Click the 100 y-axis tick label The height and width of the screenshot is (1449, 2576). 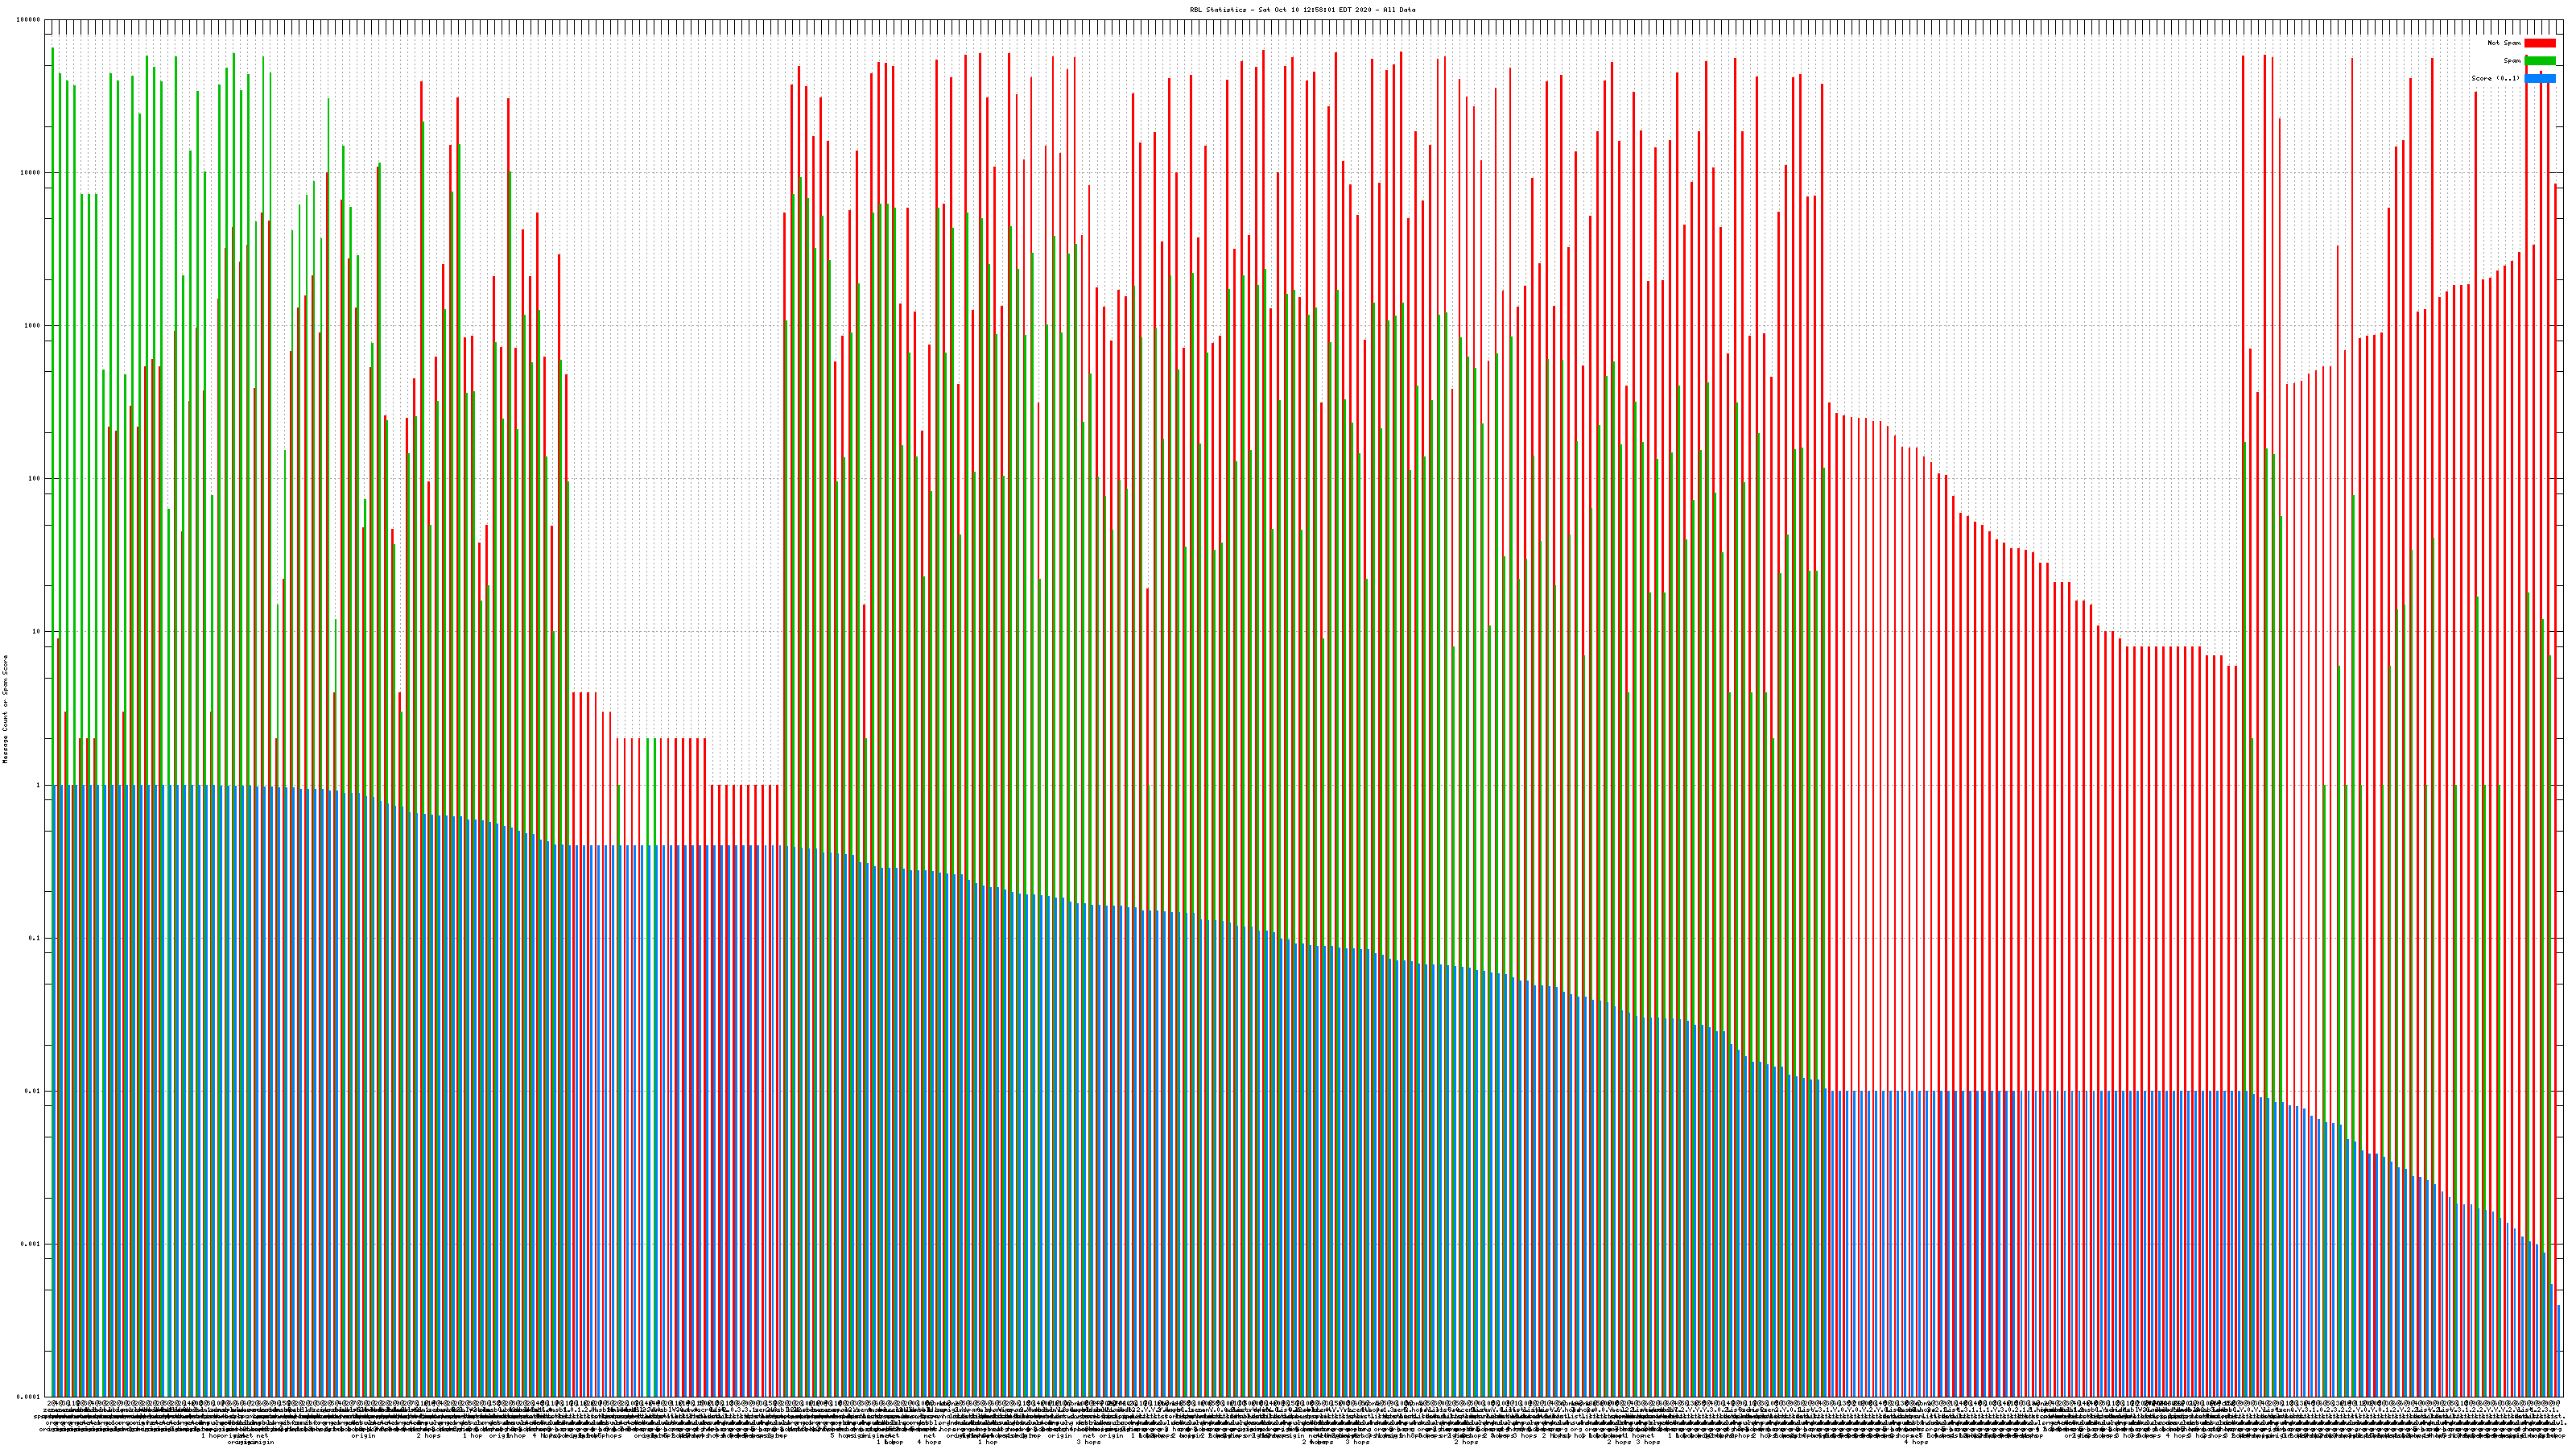[x=34, y=479]
